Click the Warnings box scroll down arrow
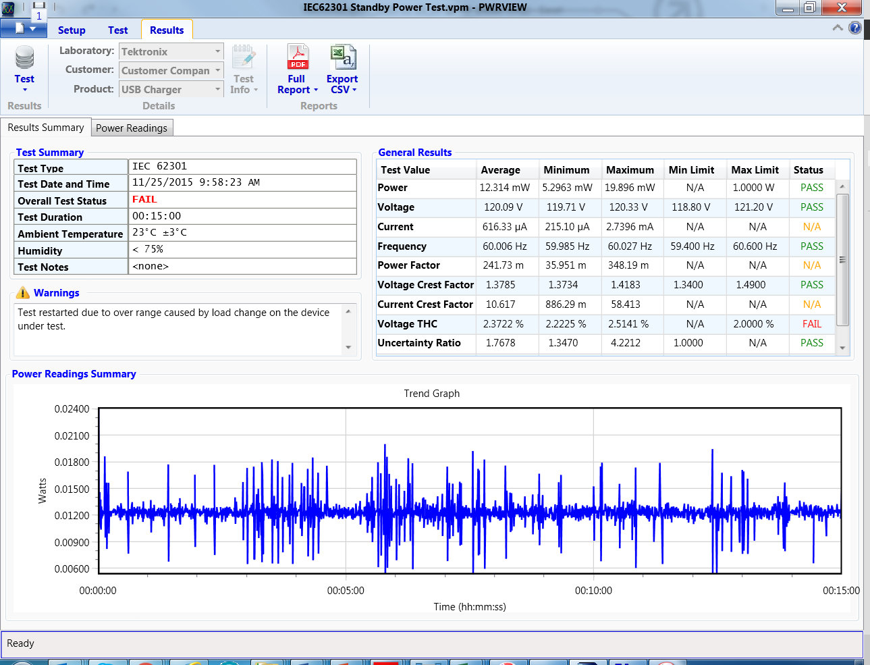 click(348, 347)
